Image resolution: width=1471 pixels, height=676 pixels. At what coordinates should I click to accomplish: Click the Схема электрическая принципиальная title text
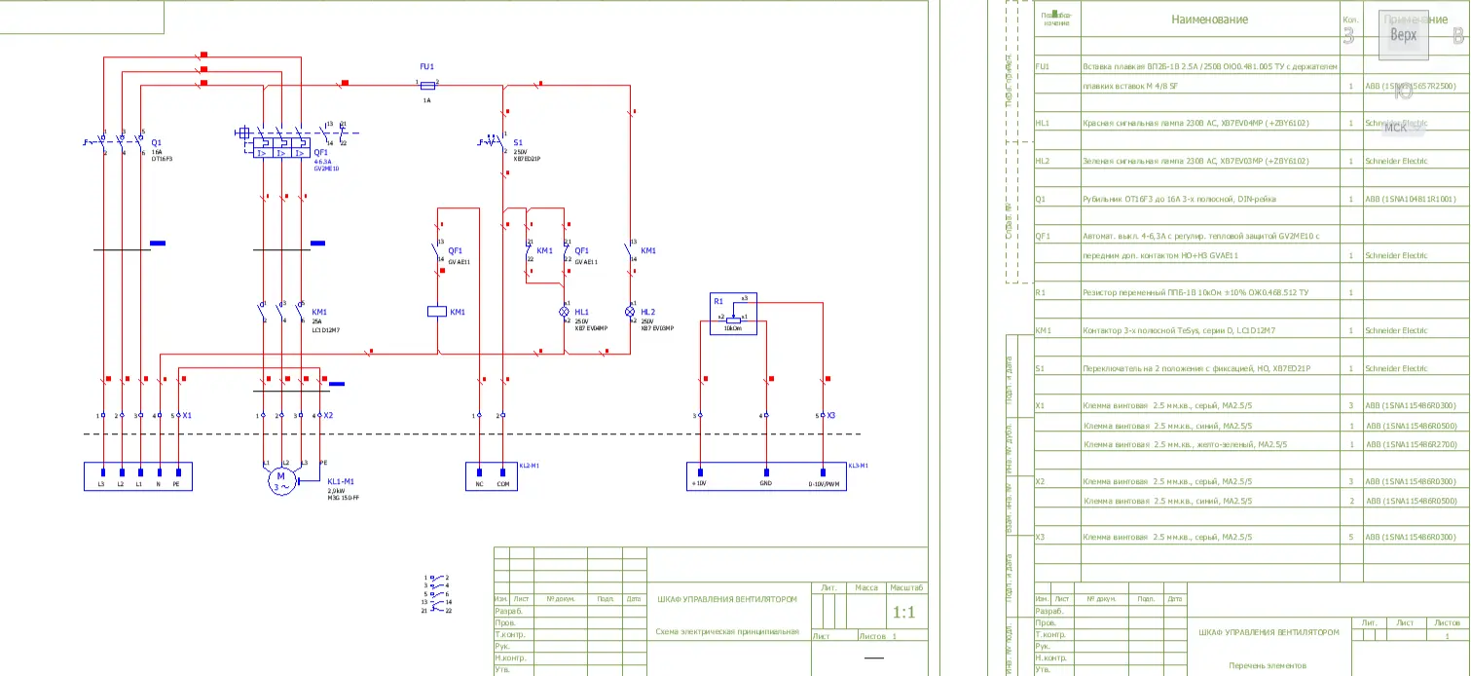point(727,631)
